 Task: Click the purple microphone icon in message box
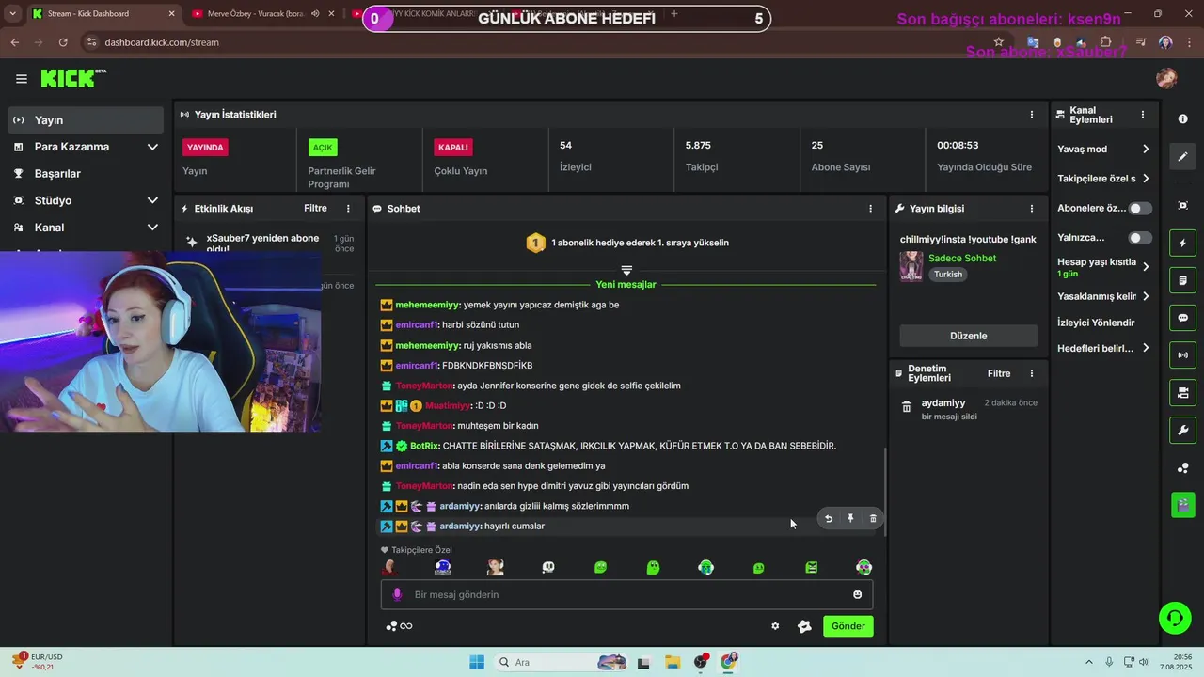point(397,594)
